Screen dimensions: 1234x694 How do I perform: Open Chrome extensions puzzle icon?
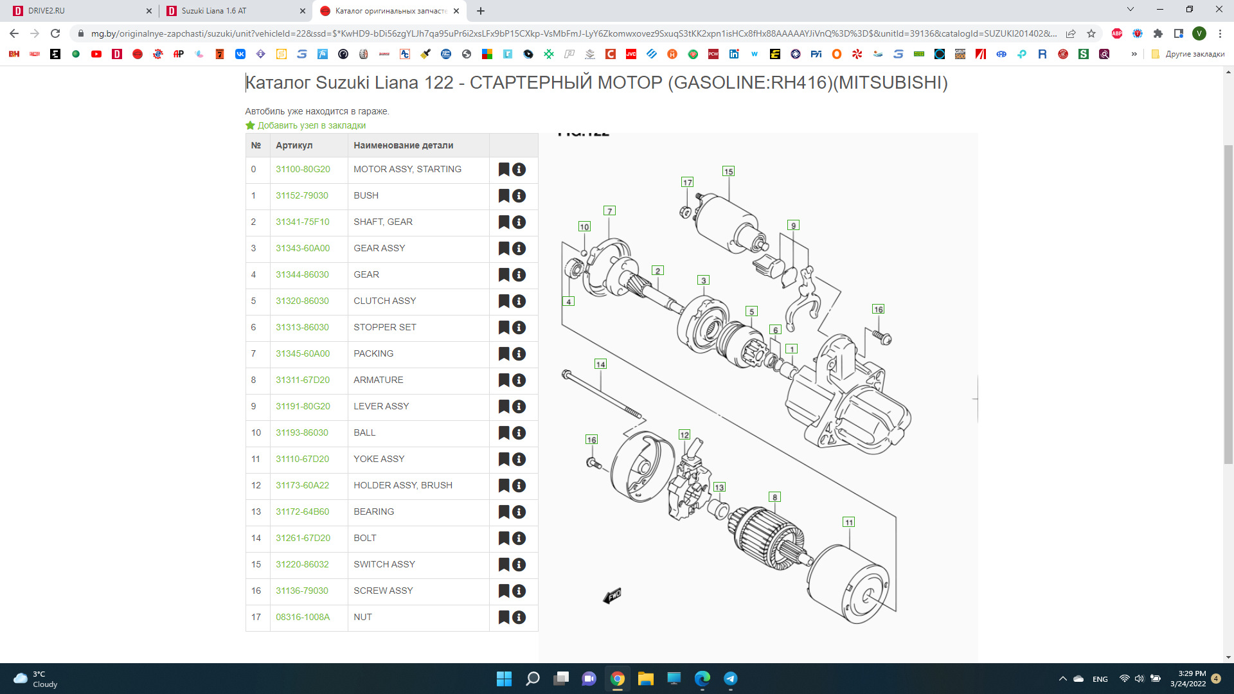pyautogui.click(x=1158, y=33)
